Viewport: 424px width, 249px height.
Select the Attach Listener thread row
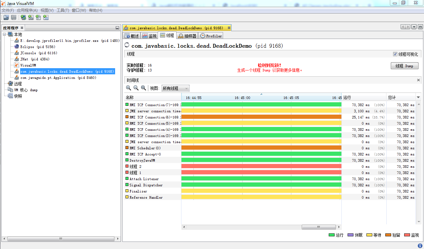tap(270, 179)
